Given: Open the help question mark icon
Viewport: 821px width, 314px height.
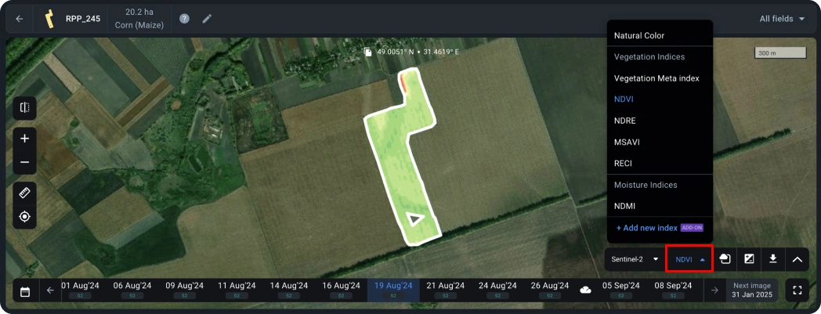Looking at the screenshot, I should click(184, 19).
